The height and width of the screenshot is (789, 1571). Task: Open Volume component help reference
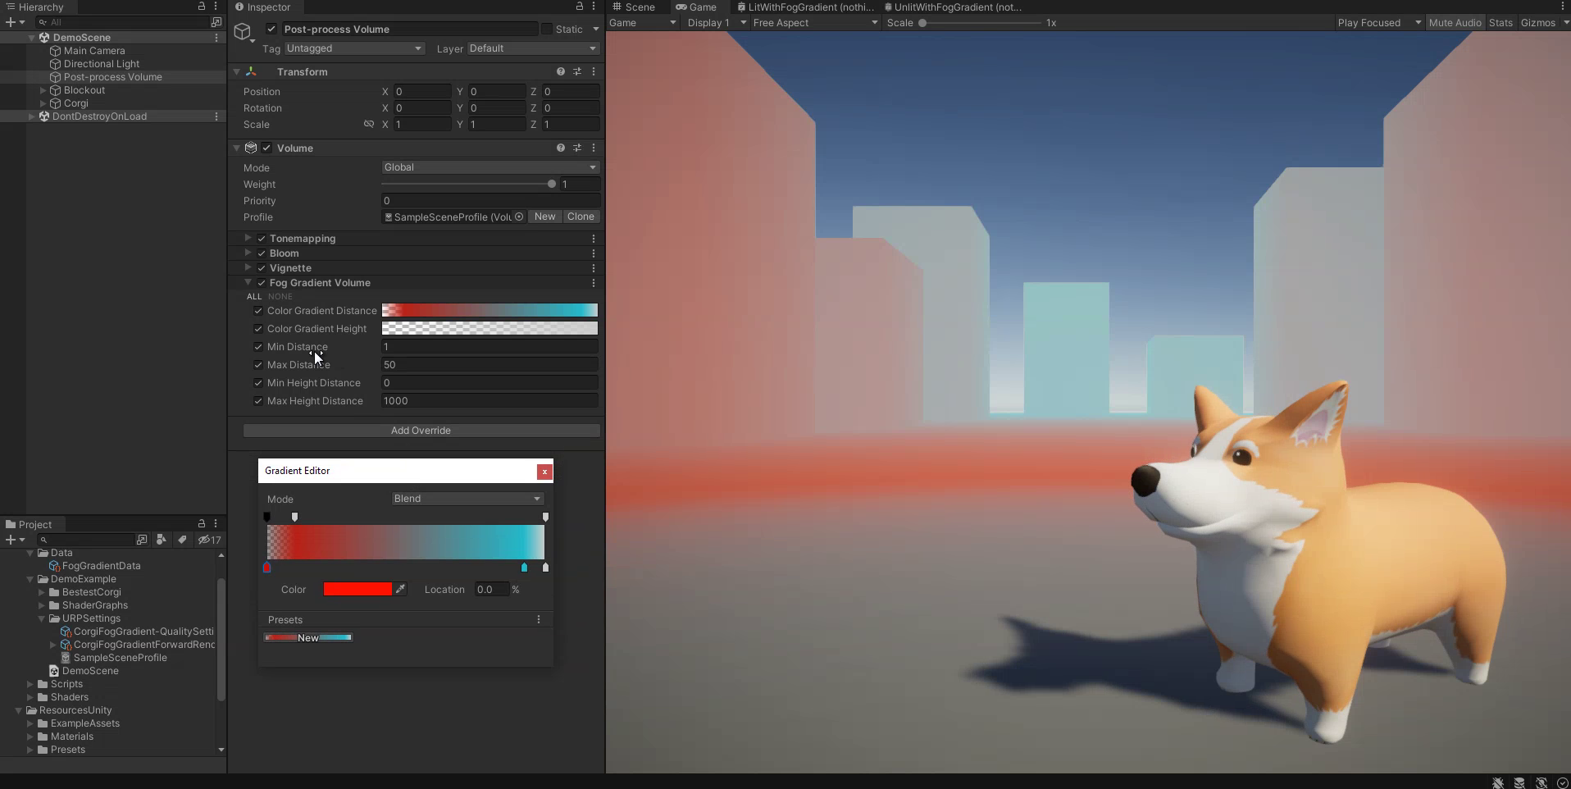click(561, 148)
